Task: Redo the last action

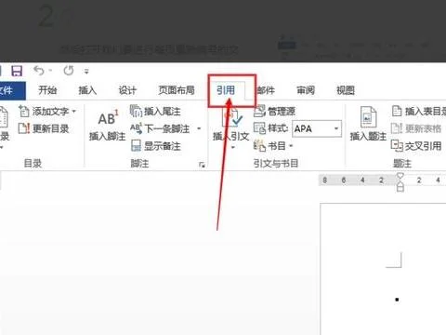Action: 69,71
